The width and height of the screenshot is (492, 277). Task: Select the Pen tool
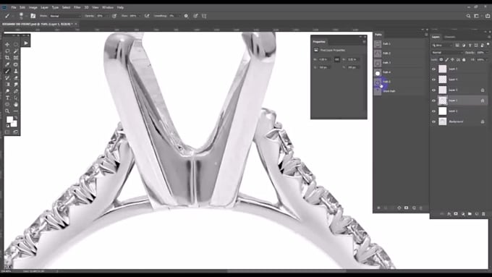[16, 91]
